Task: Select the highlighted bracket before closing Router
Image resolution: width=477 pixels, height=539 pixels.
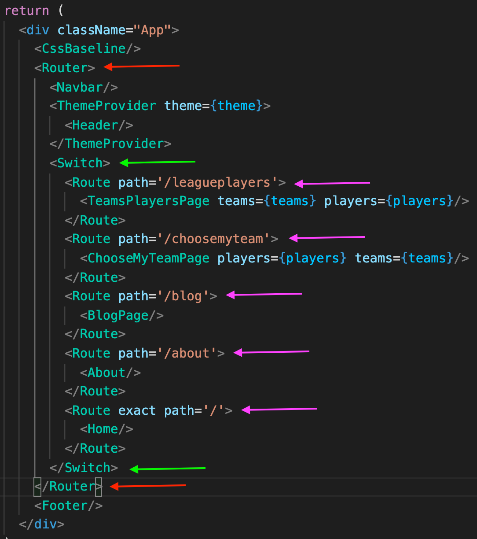Action: click(37, 486)
